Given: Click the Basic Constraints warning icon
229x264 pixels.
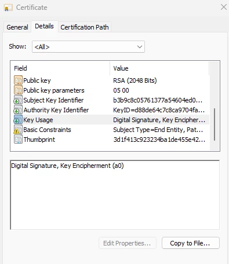Looking at the screenshot, I should click(18, 129).
